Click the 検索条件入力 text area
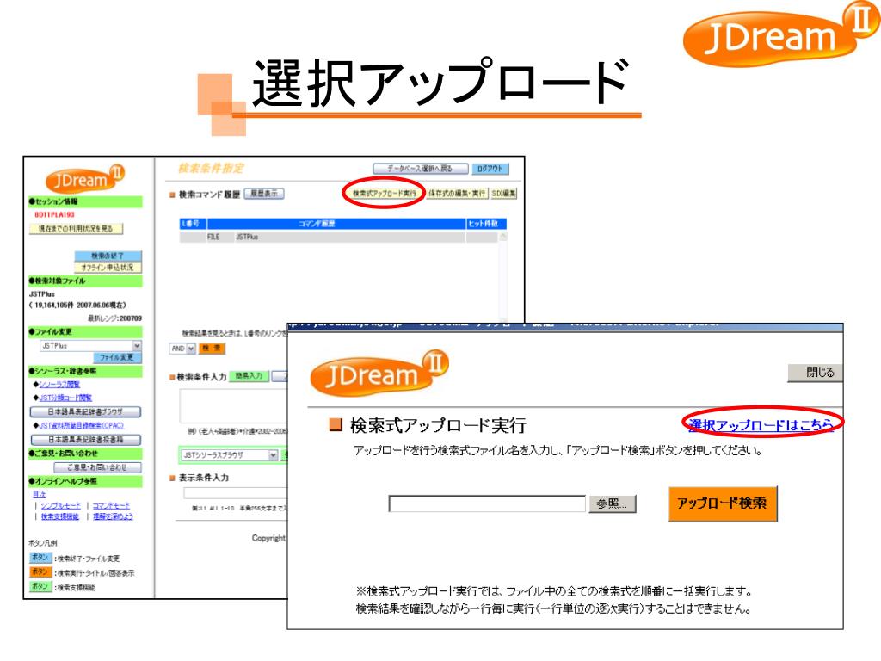This screenshot has width=881, height=661. click(x=233, y=406)
